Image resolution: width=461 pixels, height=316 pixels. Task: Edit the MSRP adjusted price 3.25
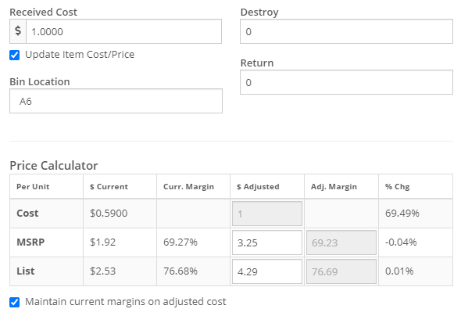[267, 242]
